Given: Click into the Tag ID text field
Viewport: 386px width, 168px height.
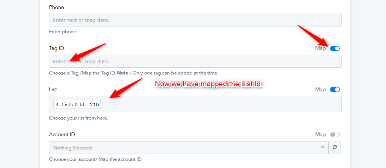Looking at the screenshot, I should pyautogui.click(x=195, y=61).
